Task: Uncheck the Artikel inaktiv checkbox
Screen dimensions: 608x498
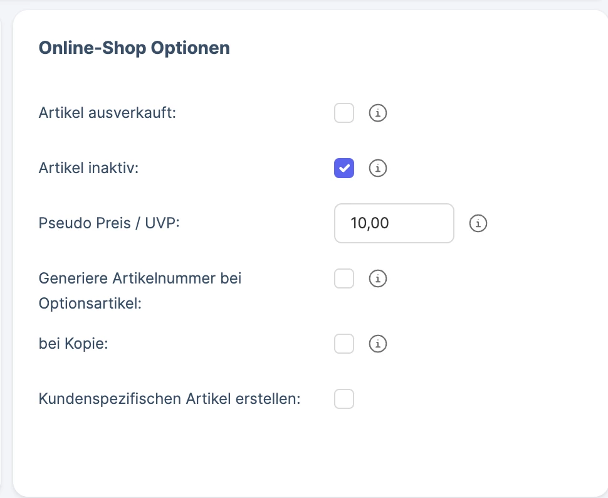Action: click(x=344, y=168)
